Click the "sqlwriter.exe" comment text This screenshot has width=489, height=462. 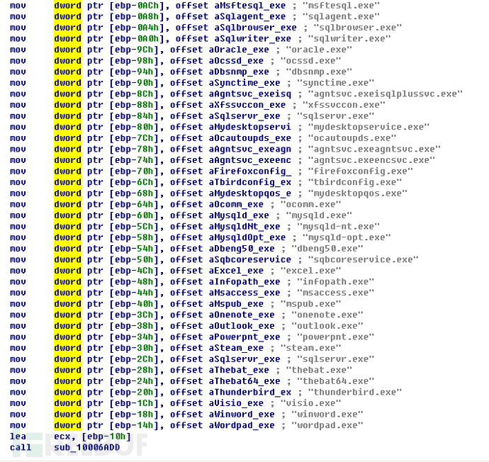[x=349, y=39]
